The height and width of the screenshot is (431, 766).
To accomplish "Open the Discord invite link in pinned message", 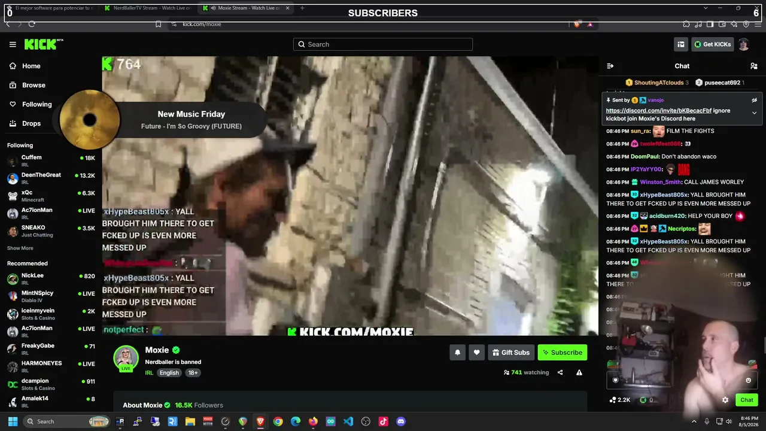I will point(659,111).
